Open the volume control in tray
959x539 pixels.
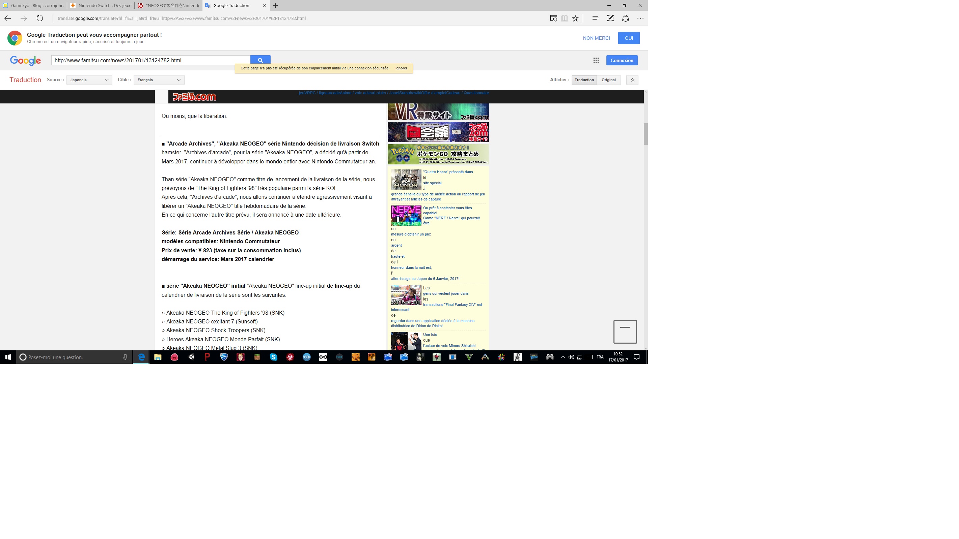(x=571, y=357)
